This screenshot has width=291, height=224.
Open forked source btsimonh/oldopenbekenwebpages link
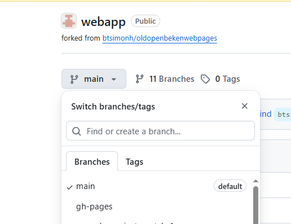tap(160, 38)
